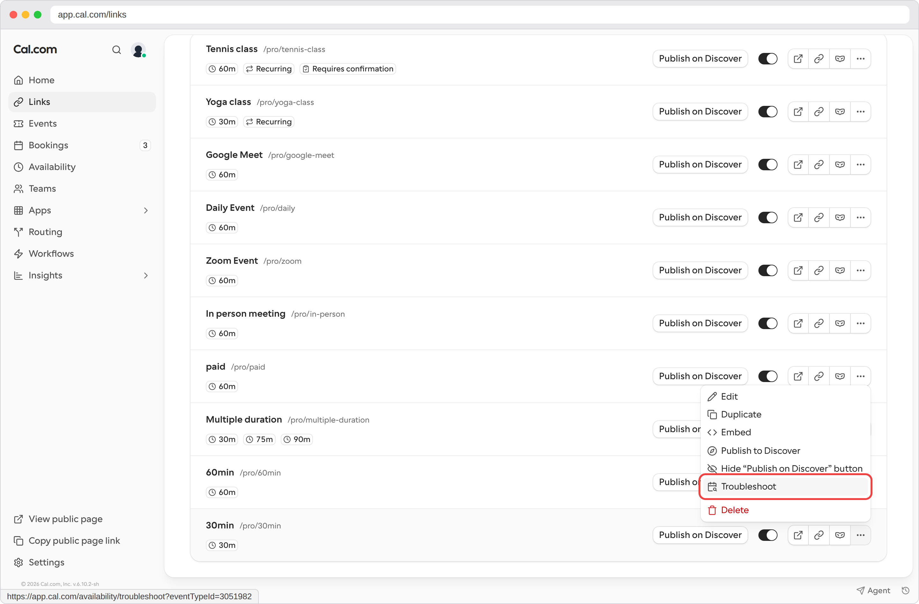Viewport: 919px width, 604px height.
Task: Copy the Yoga class link
Action: pos(819,112)
